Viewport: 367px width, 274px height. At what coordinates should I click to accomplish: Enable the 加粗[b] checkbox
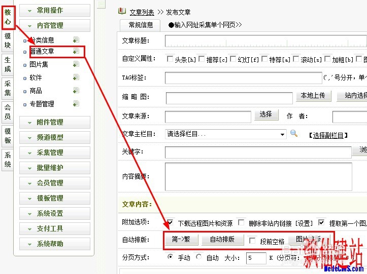pyautogui.click(x=327, y=59)
